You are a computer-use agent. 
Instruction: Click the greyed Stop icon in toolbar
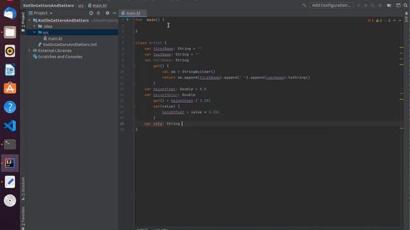click(380, 5)
